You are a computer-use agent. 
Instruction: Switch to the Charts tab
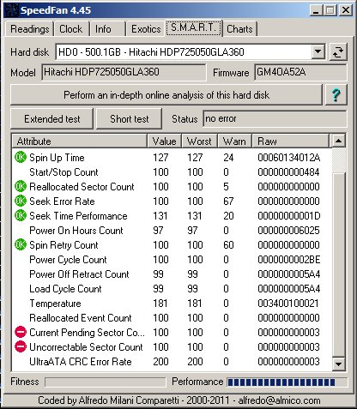click(239, 29)
